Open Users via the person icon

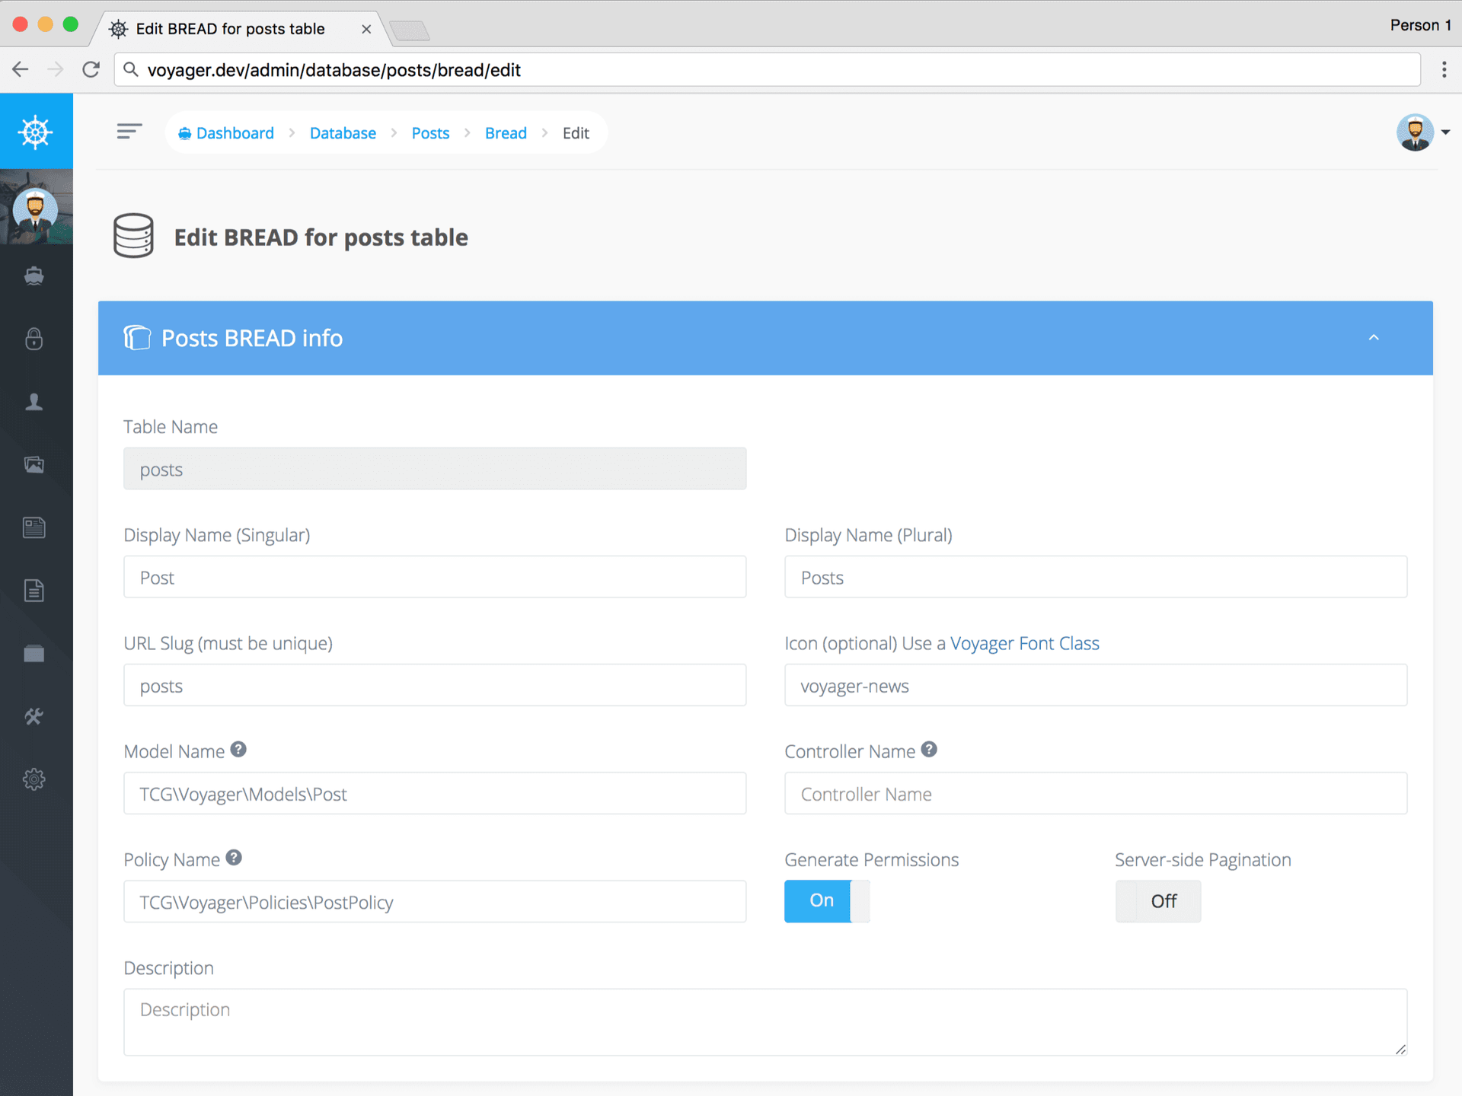point(34,402)
